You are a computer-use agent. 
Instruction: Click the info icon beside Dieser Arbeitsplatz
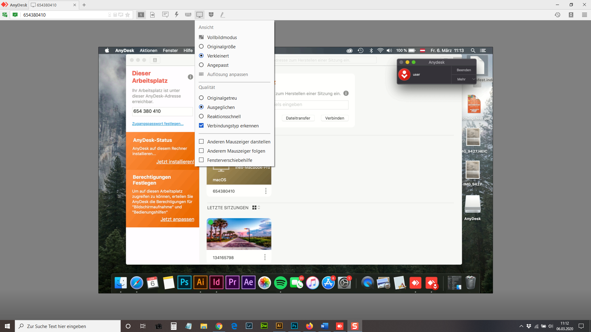190,77
